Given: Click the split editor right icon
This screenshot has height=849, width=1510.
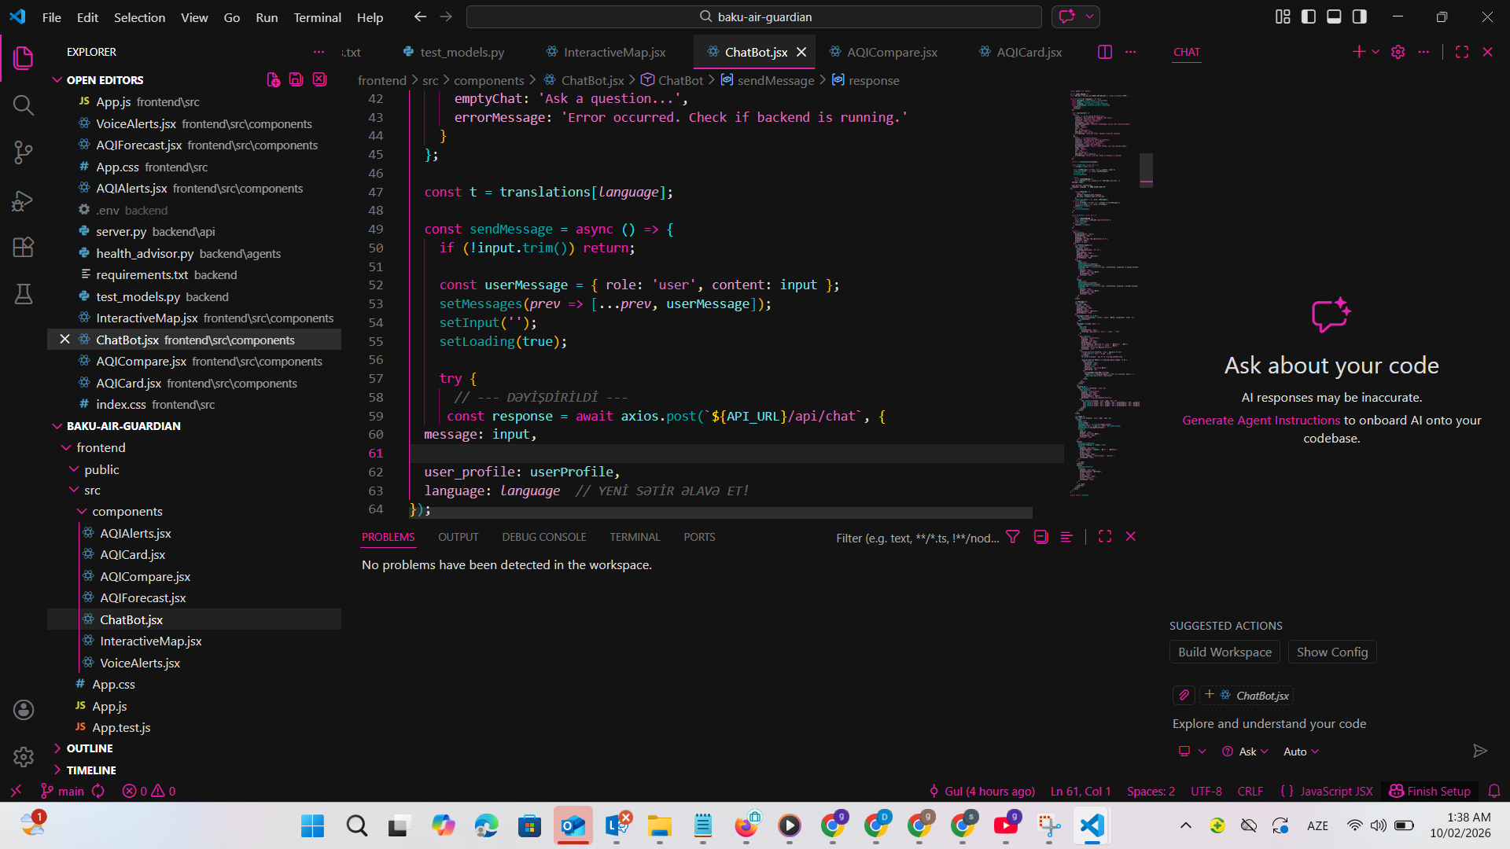Looking at the screenshot, I should coord(1104,52).
